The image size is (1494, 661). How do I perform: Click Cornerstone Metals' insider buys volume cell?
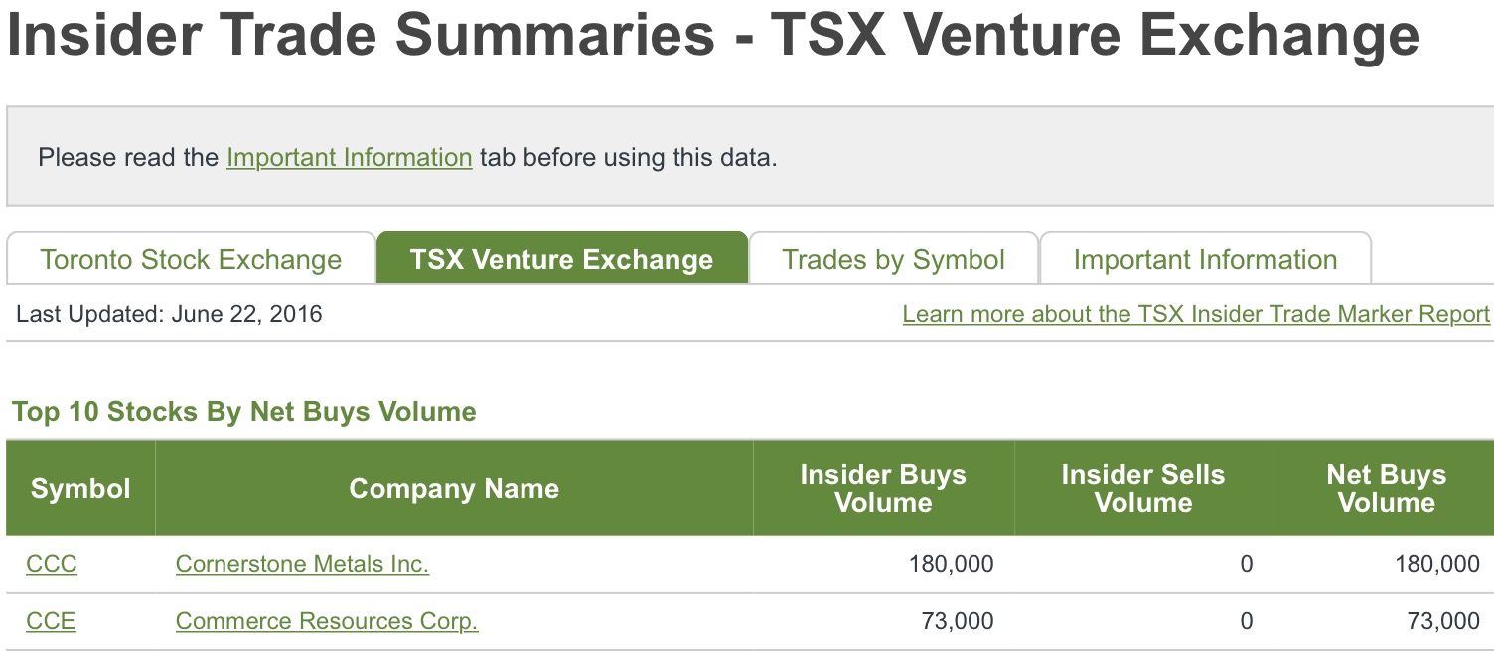(x=951, y=564)
